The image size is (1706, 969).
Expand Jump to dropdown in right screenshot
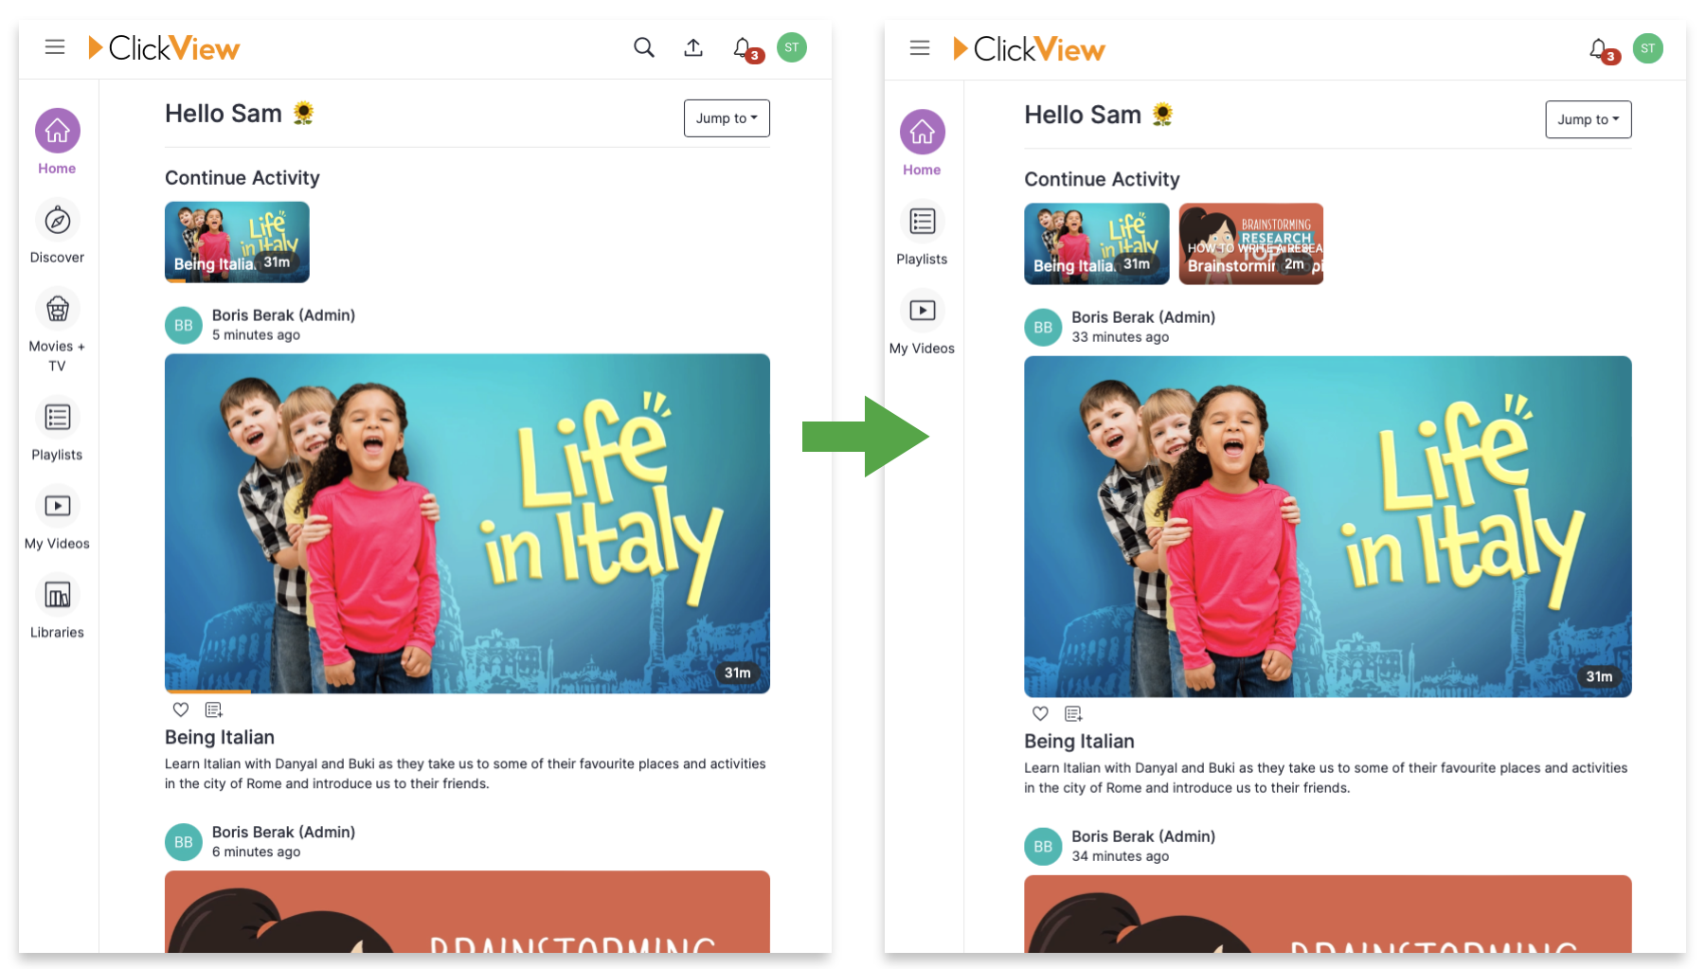[1589, 119]
